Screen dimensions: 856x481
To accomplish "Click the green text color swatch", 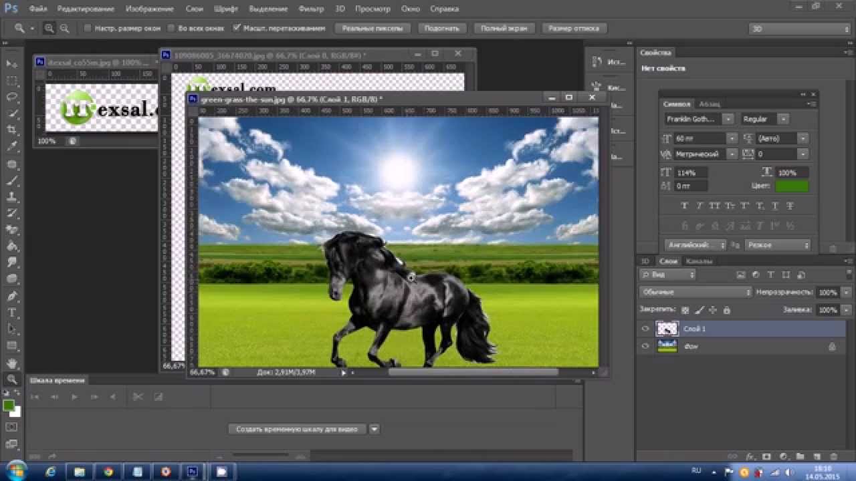I will 791,186.
